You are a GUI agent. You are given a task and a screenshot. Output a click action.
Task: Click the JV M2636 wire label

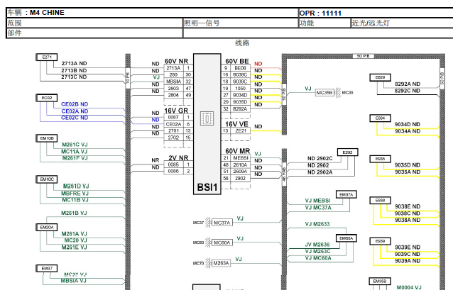[x=317, y=245]
